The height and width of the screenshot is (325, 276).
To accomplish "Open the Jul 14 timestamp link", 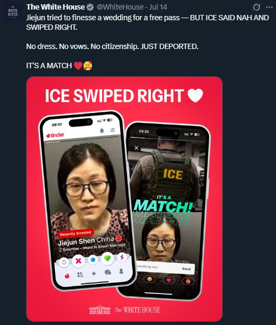I will tap(158, 7).
